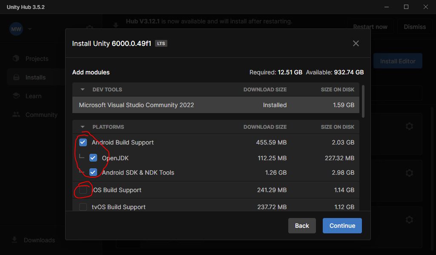Enable iOS Build Support checkbox
Image resolution: width=436 pixels, height=255 pixels.
pyautogui.click(x=83, y=190)
